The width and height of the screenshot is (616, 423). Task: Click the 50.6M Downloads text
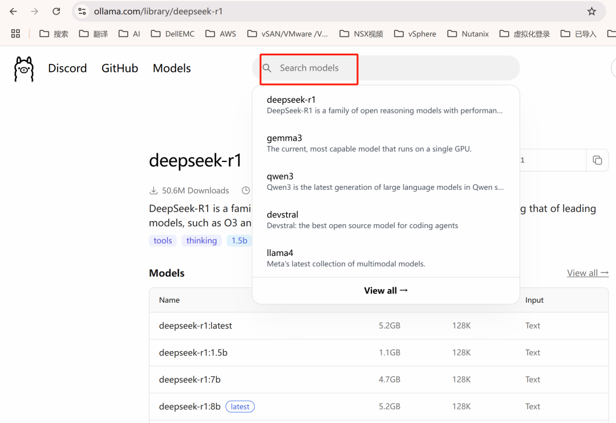(195, 190)
